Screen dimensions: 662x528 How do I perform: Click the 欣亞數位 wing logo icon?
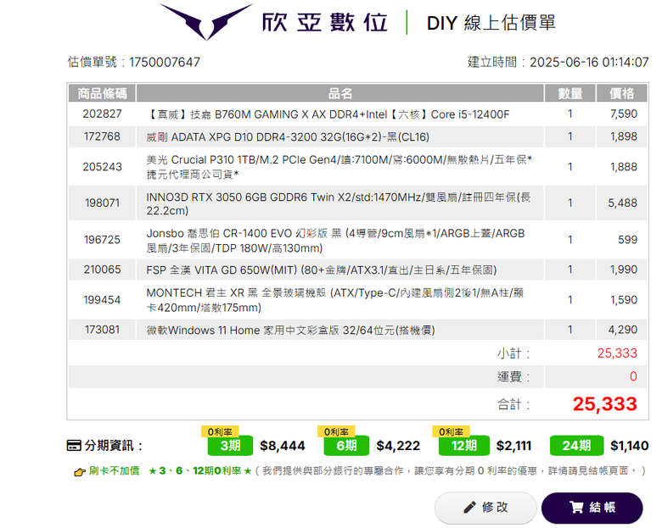[x=206, y=21]
